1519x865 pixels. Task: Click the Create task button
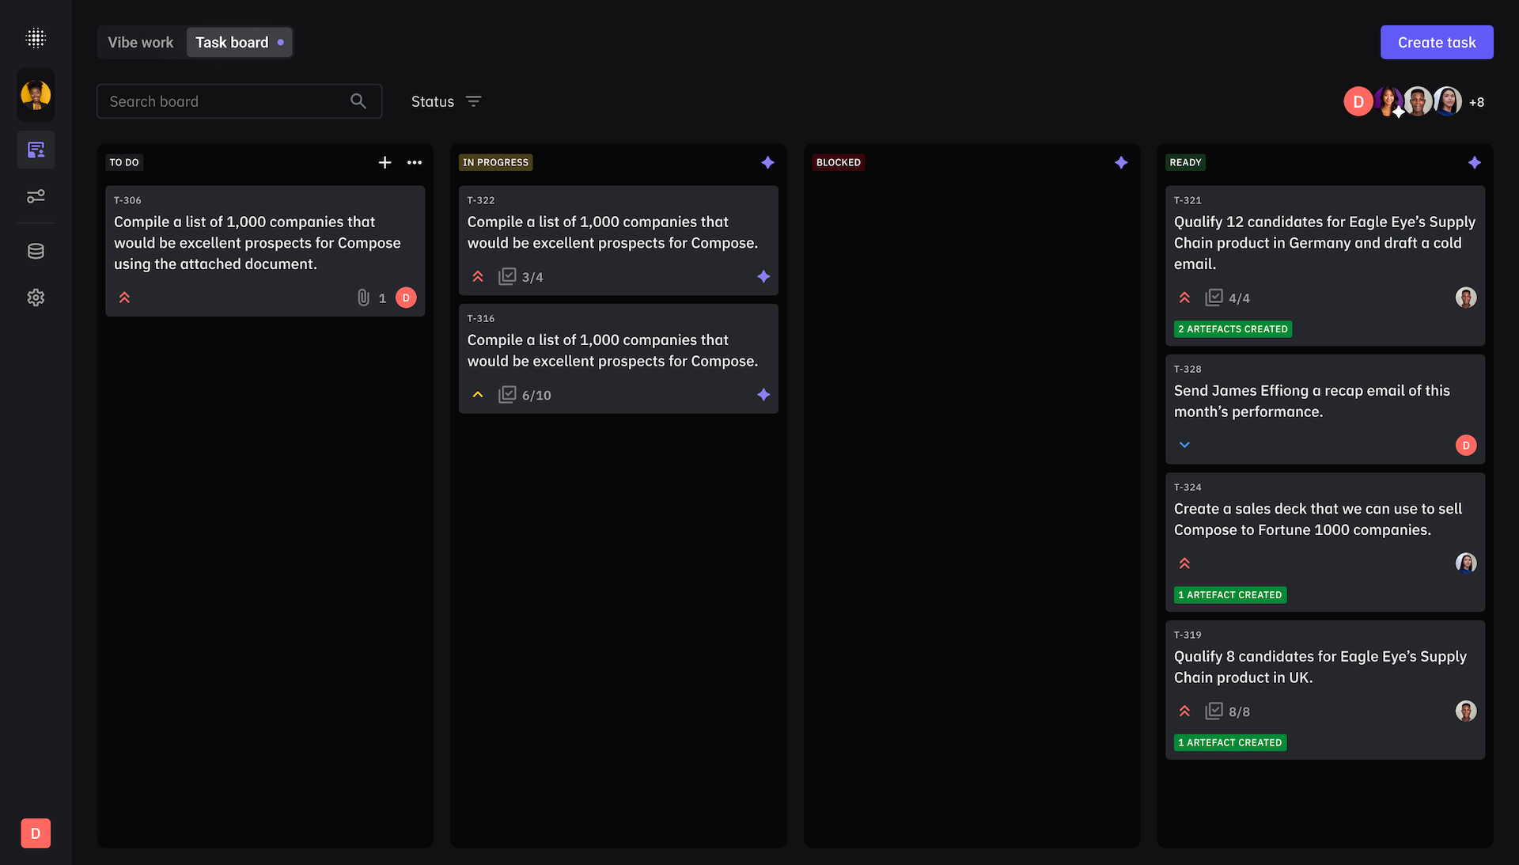pyautogui.click(x=1437, y=43)
